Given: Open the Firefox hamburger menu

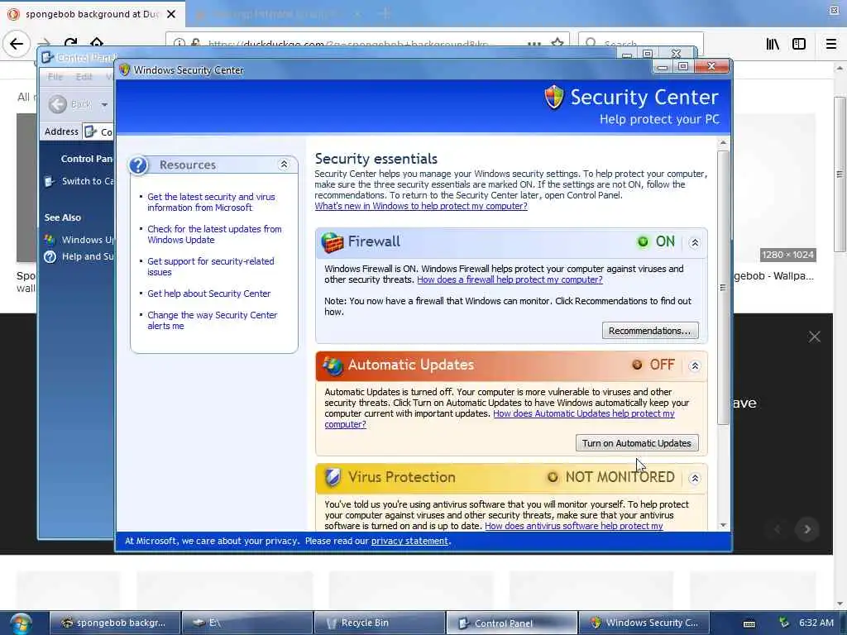Looking at the screenshot, I should [830, 44].
